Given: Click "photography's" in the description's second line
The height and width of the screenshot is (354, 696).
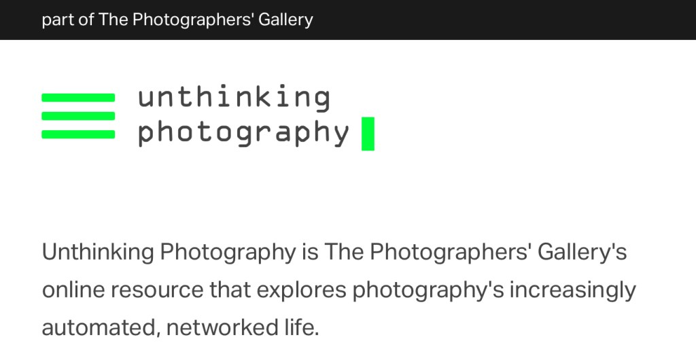Looking at the screenshot, I should pos(428,290).
